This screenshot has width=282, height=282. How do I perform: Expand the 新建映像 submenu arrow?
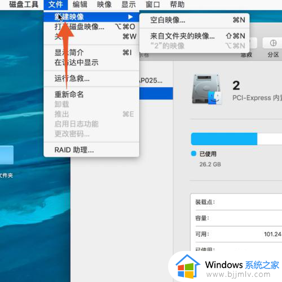pyautogui.click(x=130, y=17)
